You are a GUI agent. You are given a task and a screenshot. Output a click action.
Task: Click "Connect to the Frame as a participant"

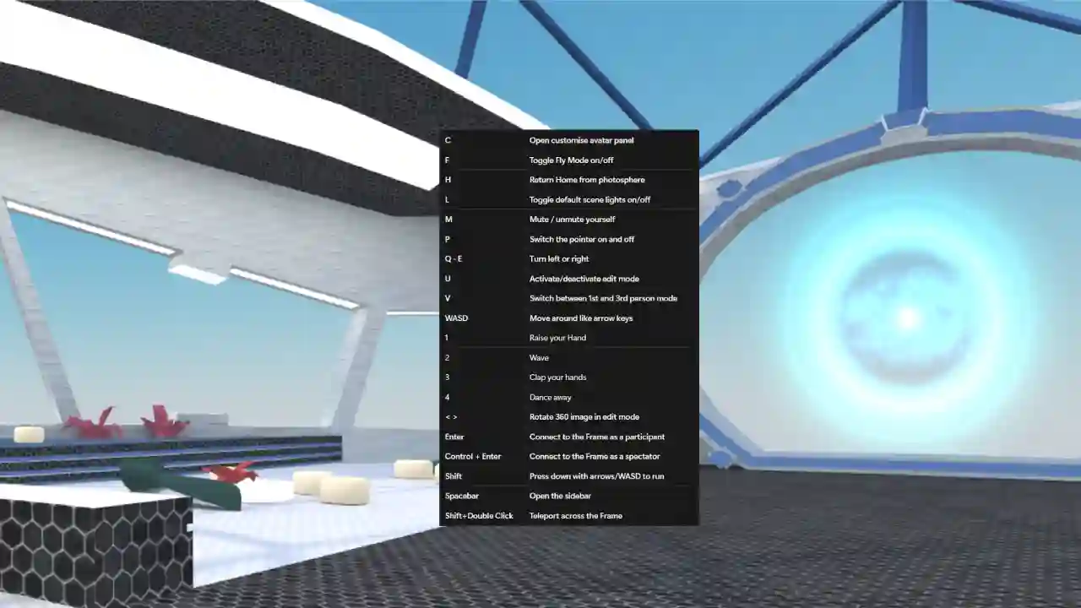[x=596, y=437]
